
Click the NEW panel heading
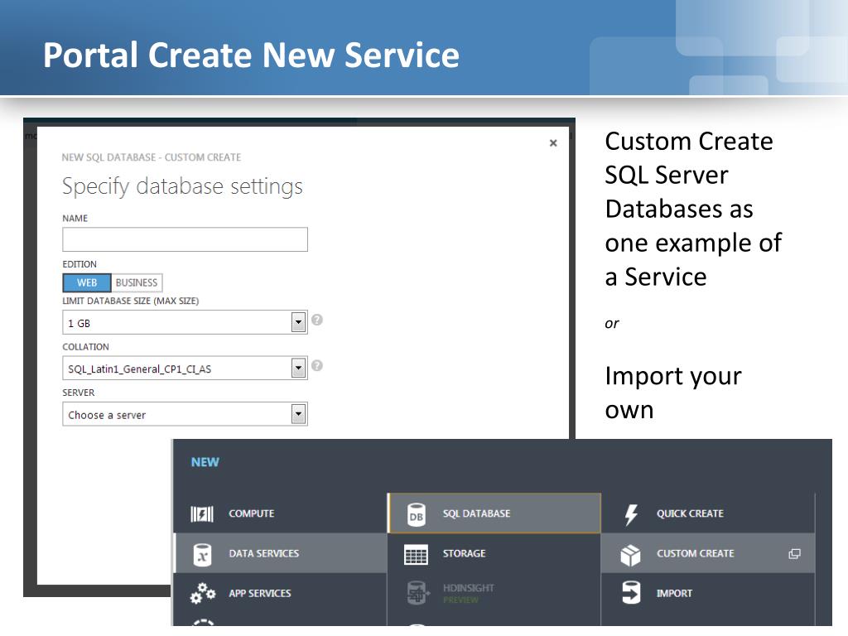205,462
